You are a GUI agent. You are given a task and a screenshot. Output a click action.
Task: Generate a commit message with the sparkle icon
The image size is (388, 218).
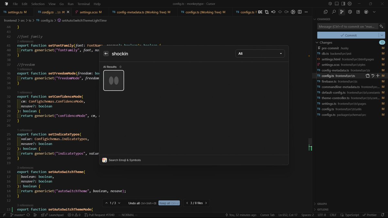coord(382,26)
